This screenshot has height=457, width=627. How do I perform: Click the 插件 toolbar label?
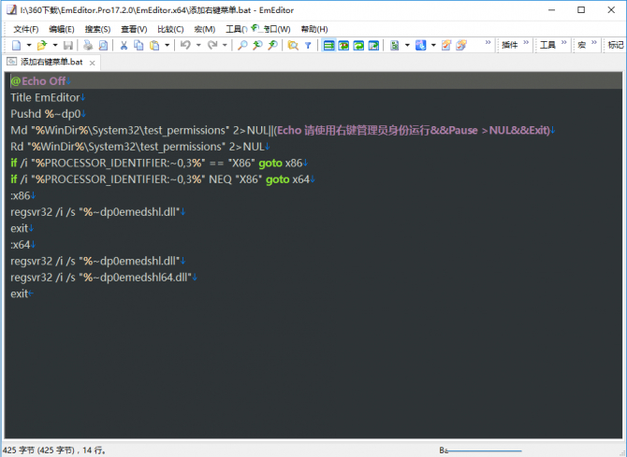click(510, 45)
